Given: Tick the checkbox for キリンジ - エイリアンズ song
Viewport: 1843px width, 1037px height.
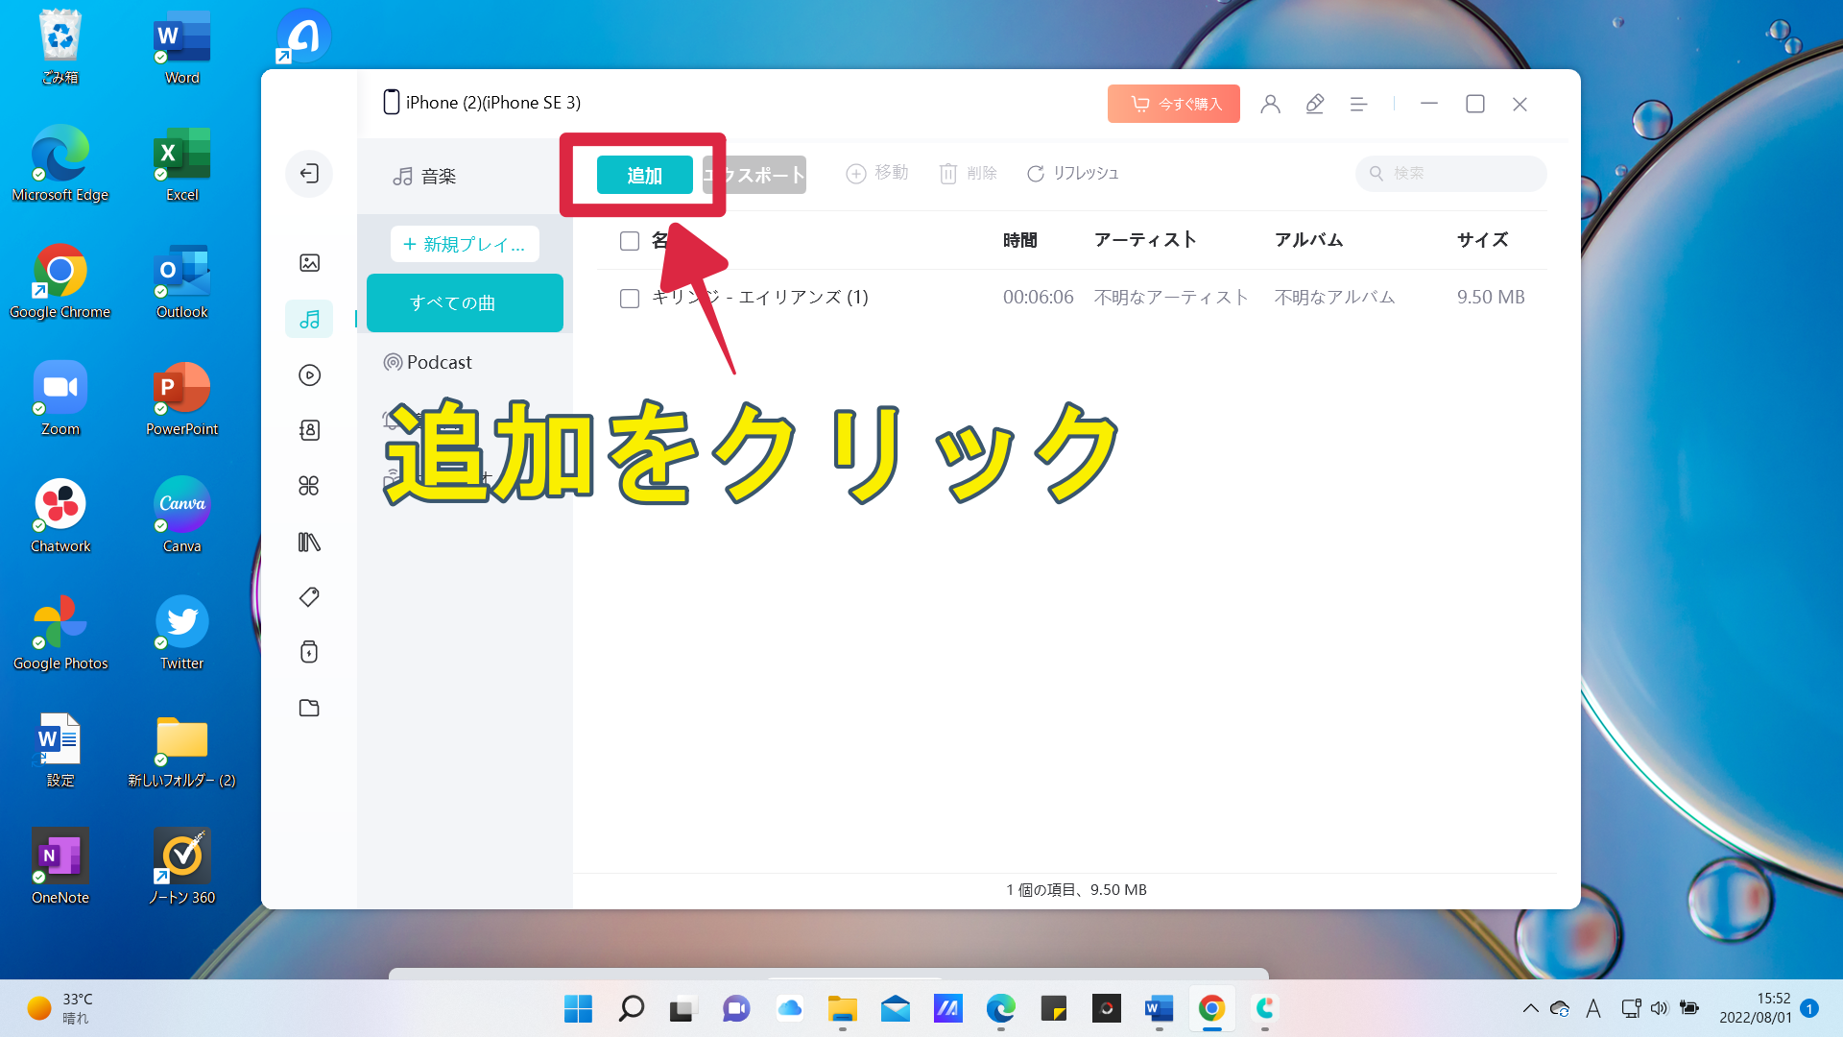Looking at the screenshot, I should click(x=630, y=299).
